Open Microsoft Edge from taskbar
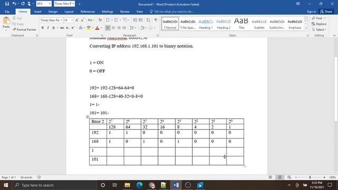 coord(139,185)
